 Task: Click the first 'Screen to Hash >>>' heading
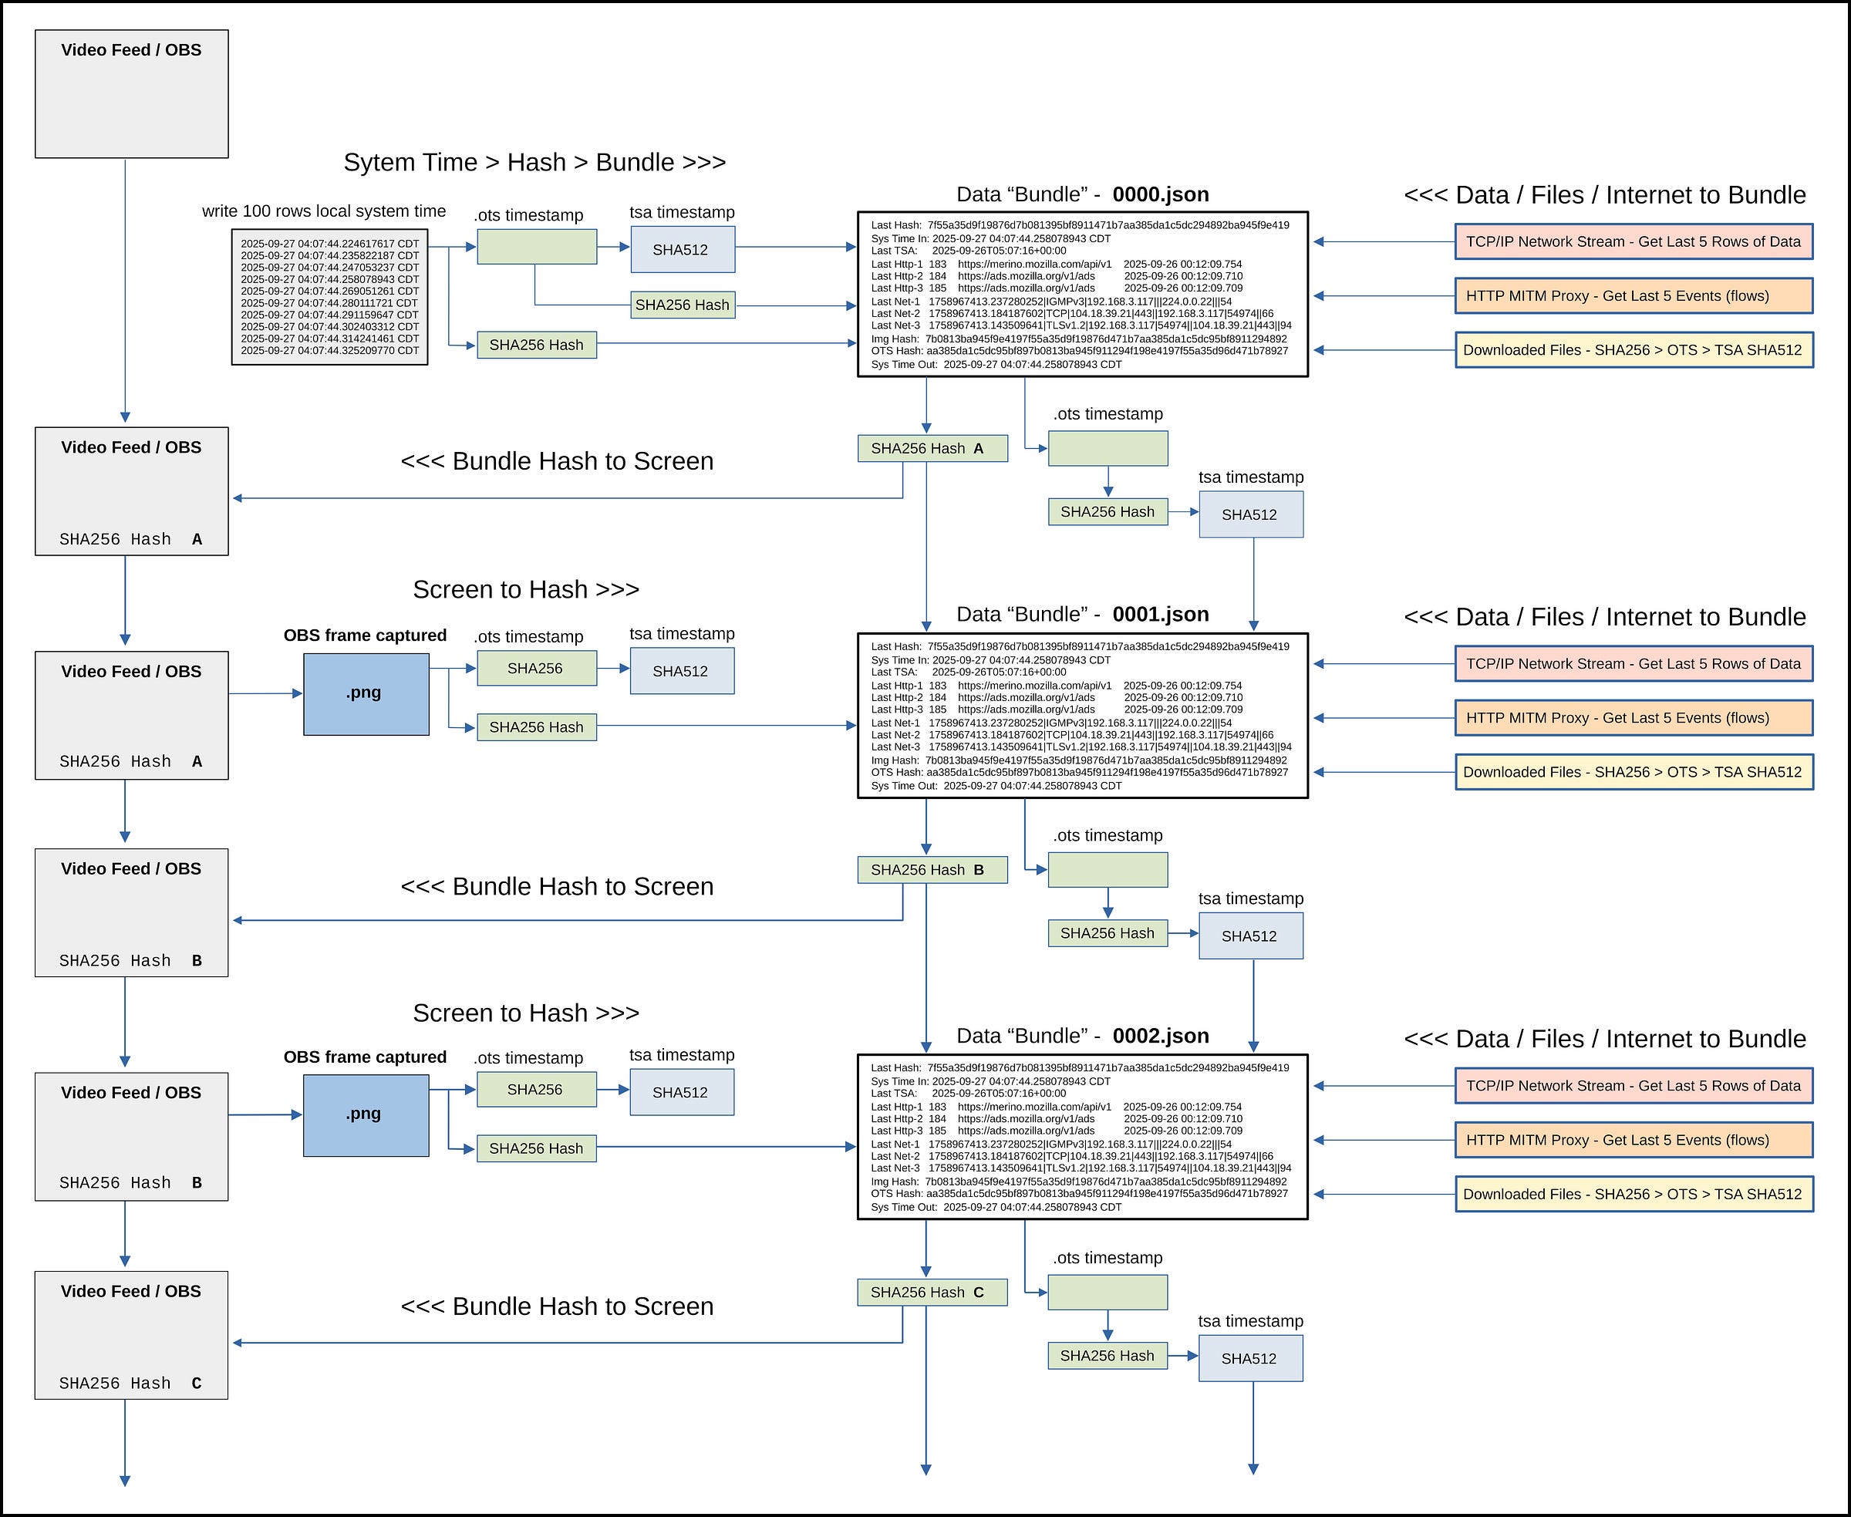tap(525, 590)
